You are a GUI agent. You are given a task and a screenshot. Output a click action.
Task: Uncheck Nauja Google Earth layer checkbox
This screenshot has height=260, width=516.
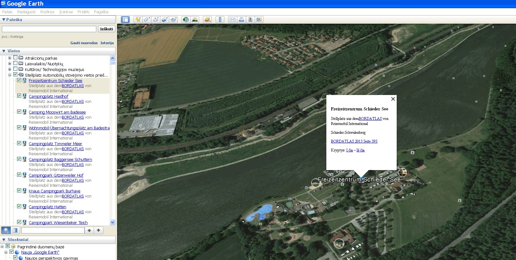pyautogui.click(x=11, y=252)
